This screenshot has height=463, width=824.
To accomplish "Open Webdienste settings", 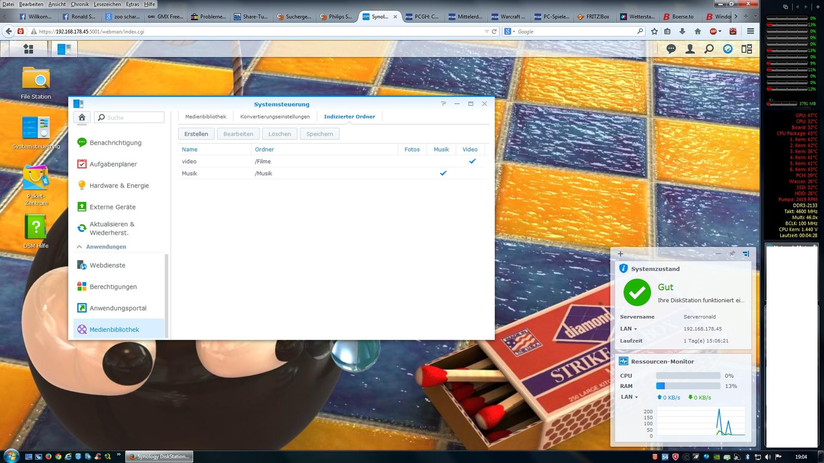I will [x=119, y=265].
